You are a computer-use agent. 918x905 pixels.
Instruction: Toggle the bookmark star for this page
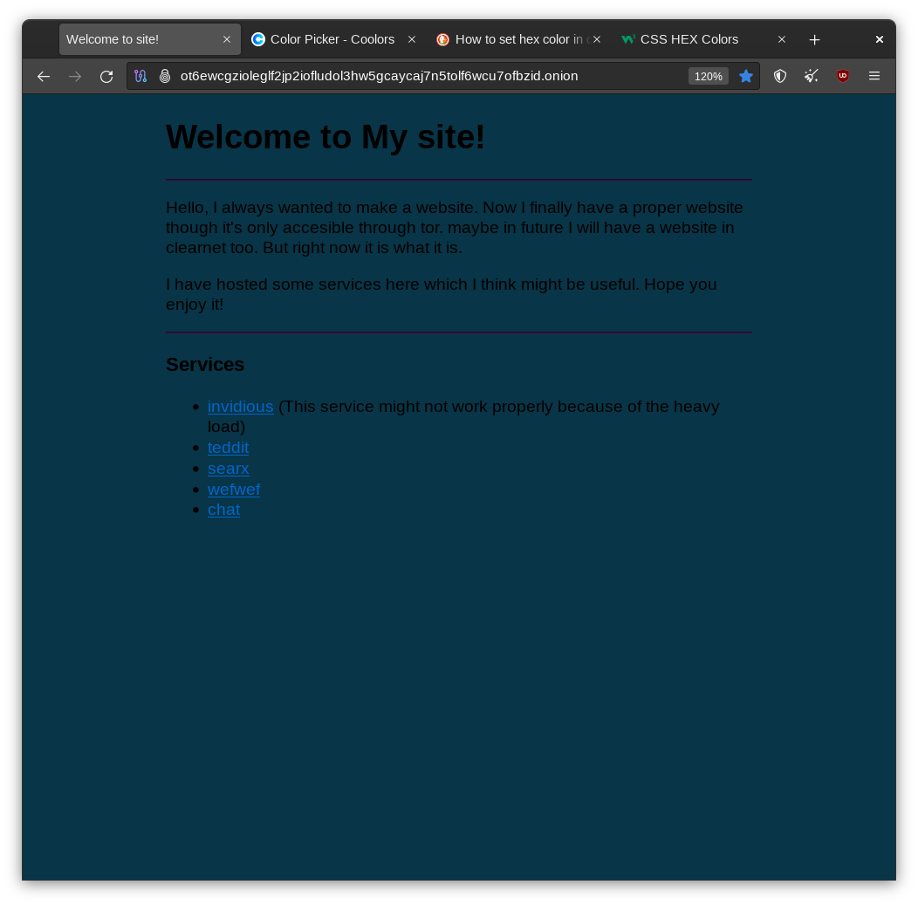pyautogui.click(x=746, y=77)
